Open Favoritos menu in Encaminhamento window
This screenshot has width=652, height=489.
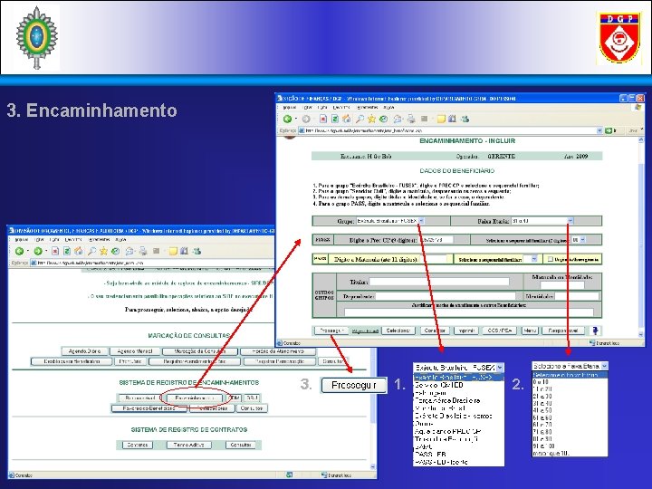341,107
